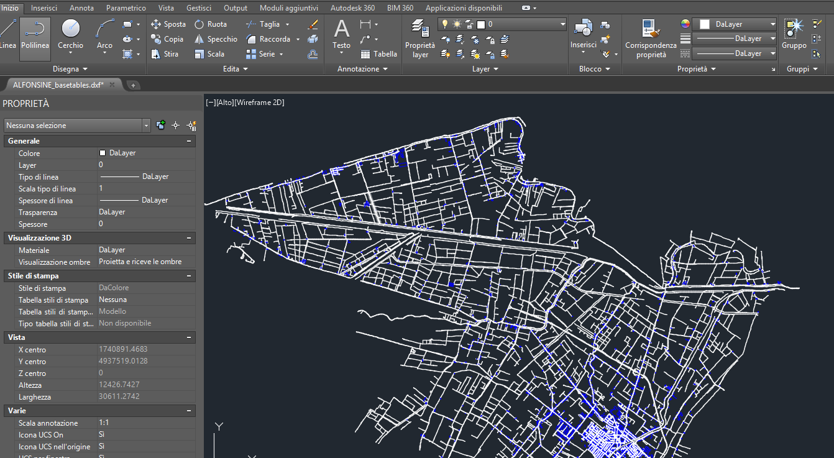Click the Taglia trim tool
Image resolution: width=834 pixels, height=458 pixels.
pyautogui.click(x=263, y=24)
